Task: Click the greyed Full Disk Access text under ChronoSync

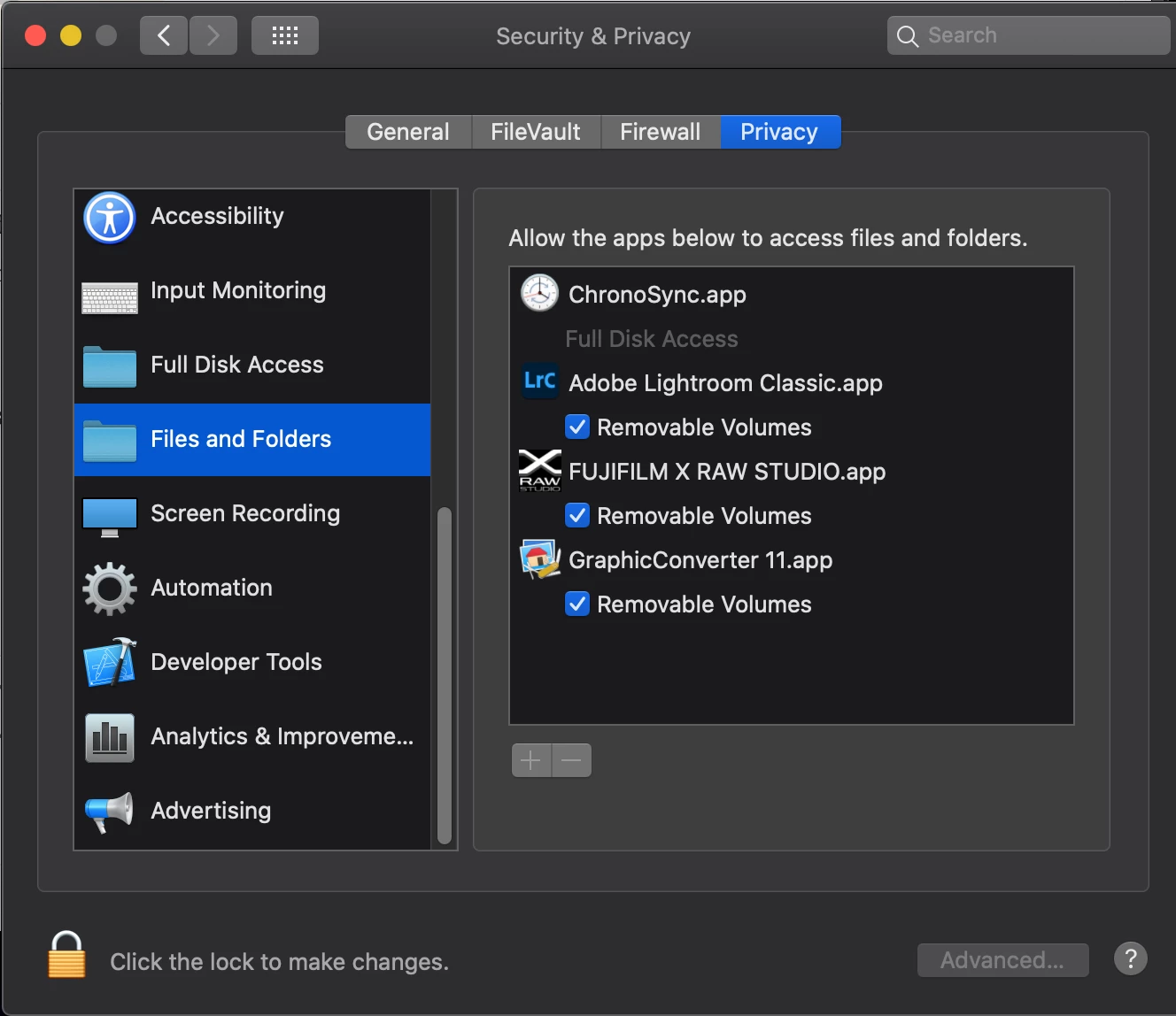Action: pos(652,339)
